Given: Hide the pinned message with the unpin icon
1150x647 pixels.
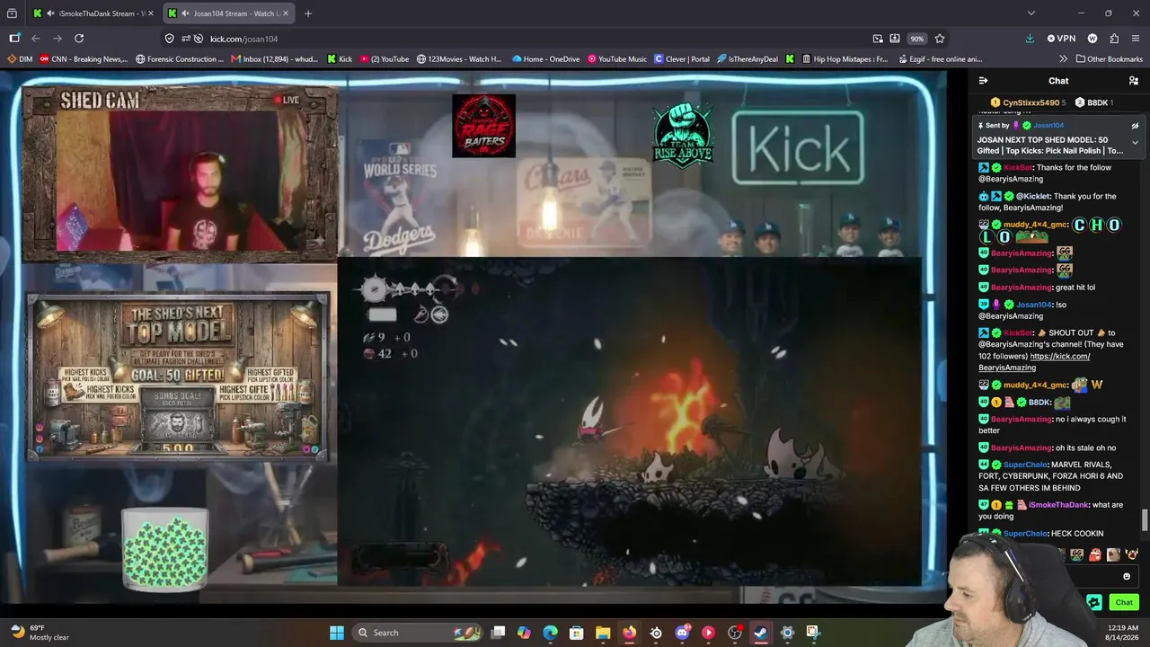Looking at the screenshot, I should point(1135,126).
